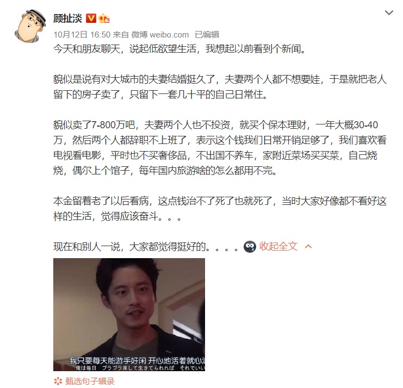Collapse the post with 收起全文

click(x=278, y=247)
